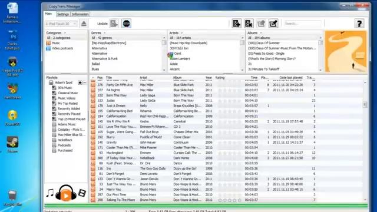Viewport: 377px width, 212px height.
Task: Click the add tracks icon
Action: 237,24
